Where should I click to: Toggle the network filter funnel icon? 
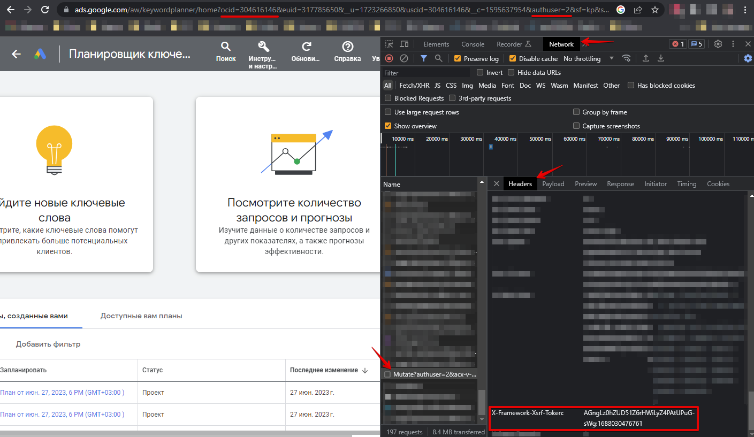pos(423,58)
